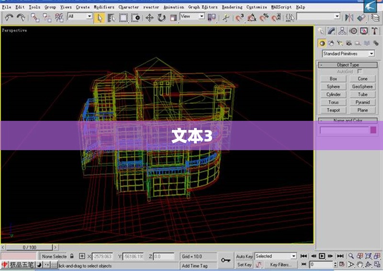Click the Teapot primitive button
The image size is (383, 271).
(333, 110)
